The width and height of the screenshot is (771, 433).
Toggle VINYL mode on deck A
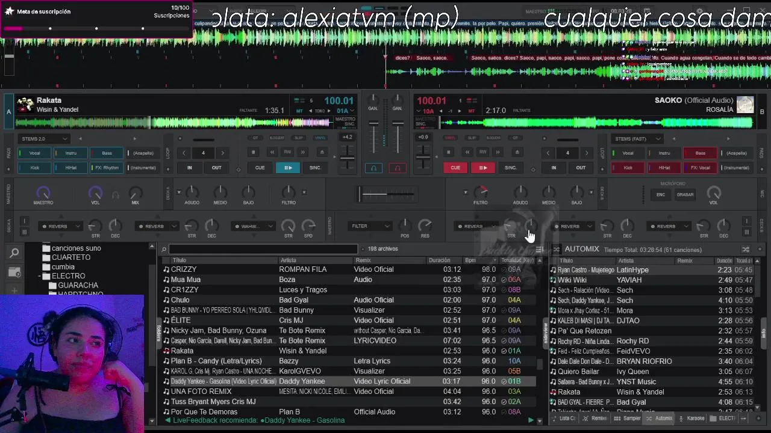click(320, 138)
